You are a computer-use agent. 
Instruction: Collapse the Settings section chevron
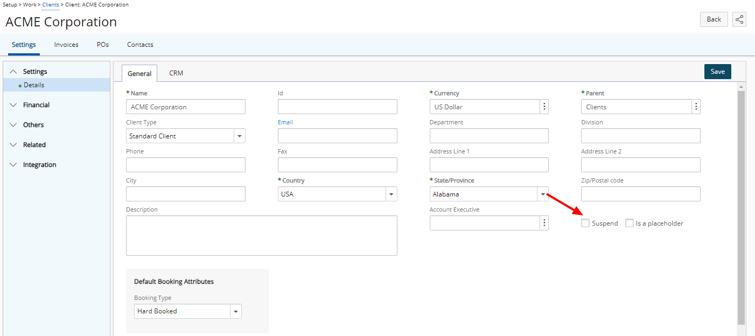click(13, 72)
